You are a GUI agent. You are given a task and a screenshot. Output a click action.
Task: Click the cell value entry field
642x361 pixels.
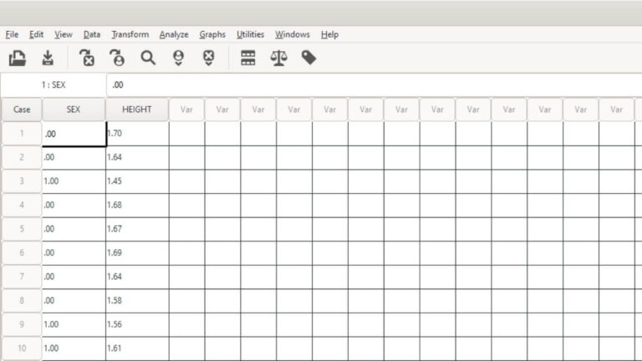[374, 85]
